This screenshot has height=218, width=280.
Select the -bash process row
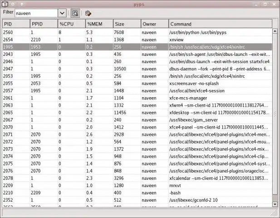click(x=137, y=193)
